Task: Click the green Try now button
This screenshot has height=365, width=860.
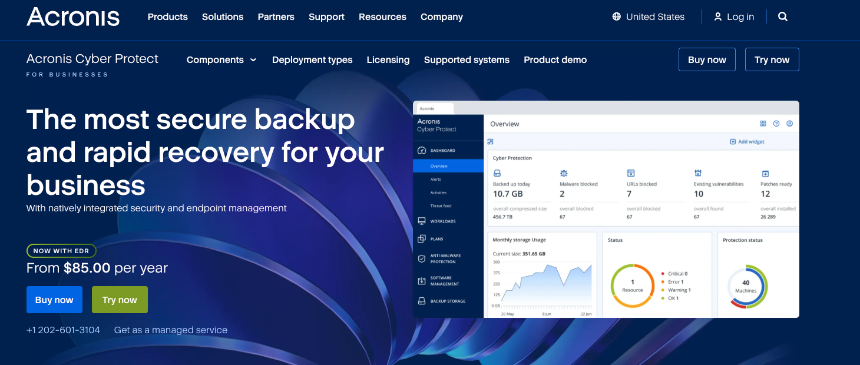Action: (x=120, y=300)
